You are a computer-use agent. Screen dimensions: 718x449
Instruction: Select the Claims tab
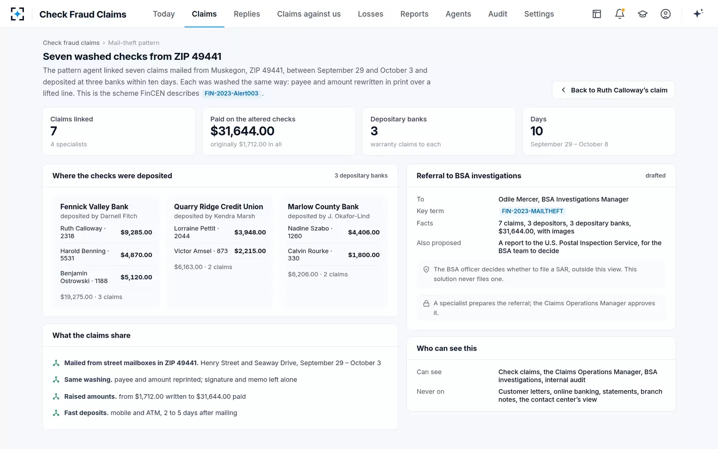pyautogui.click(x=204, y=14)
